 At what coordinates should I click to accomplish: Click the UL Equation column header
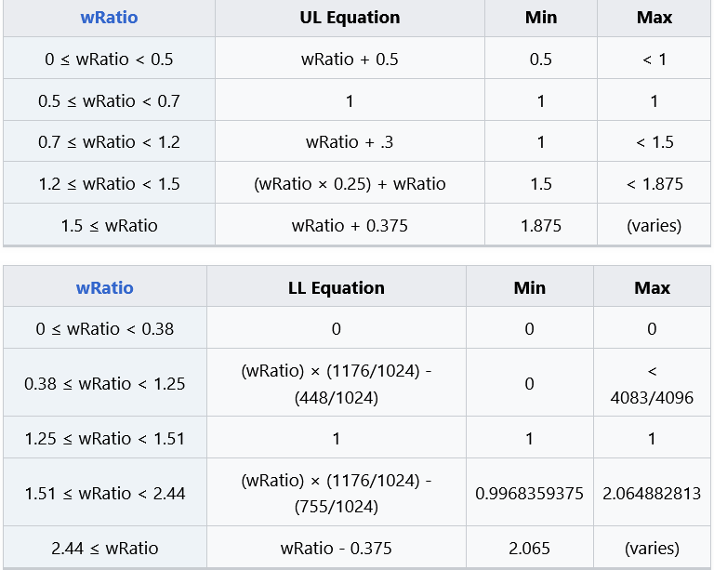coord(350,18)
